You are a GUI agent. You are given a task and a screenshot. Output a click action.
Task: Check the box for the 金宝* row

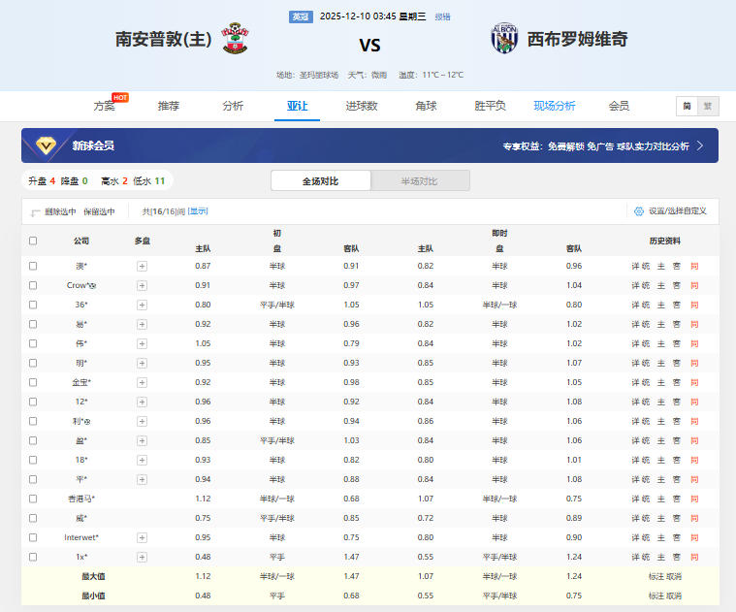click(33, 382)
